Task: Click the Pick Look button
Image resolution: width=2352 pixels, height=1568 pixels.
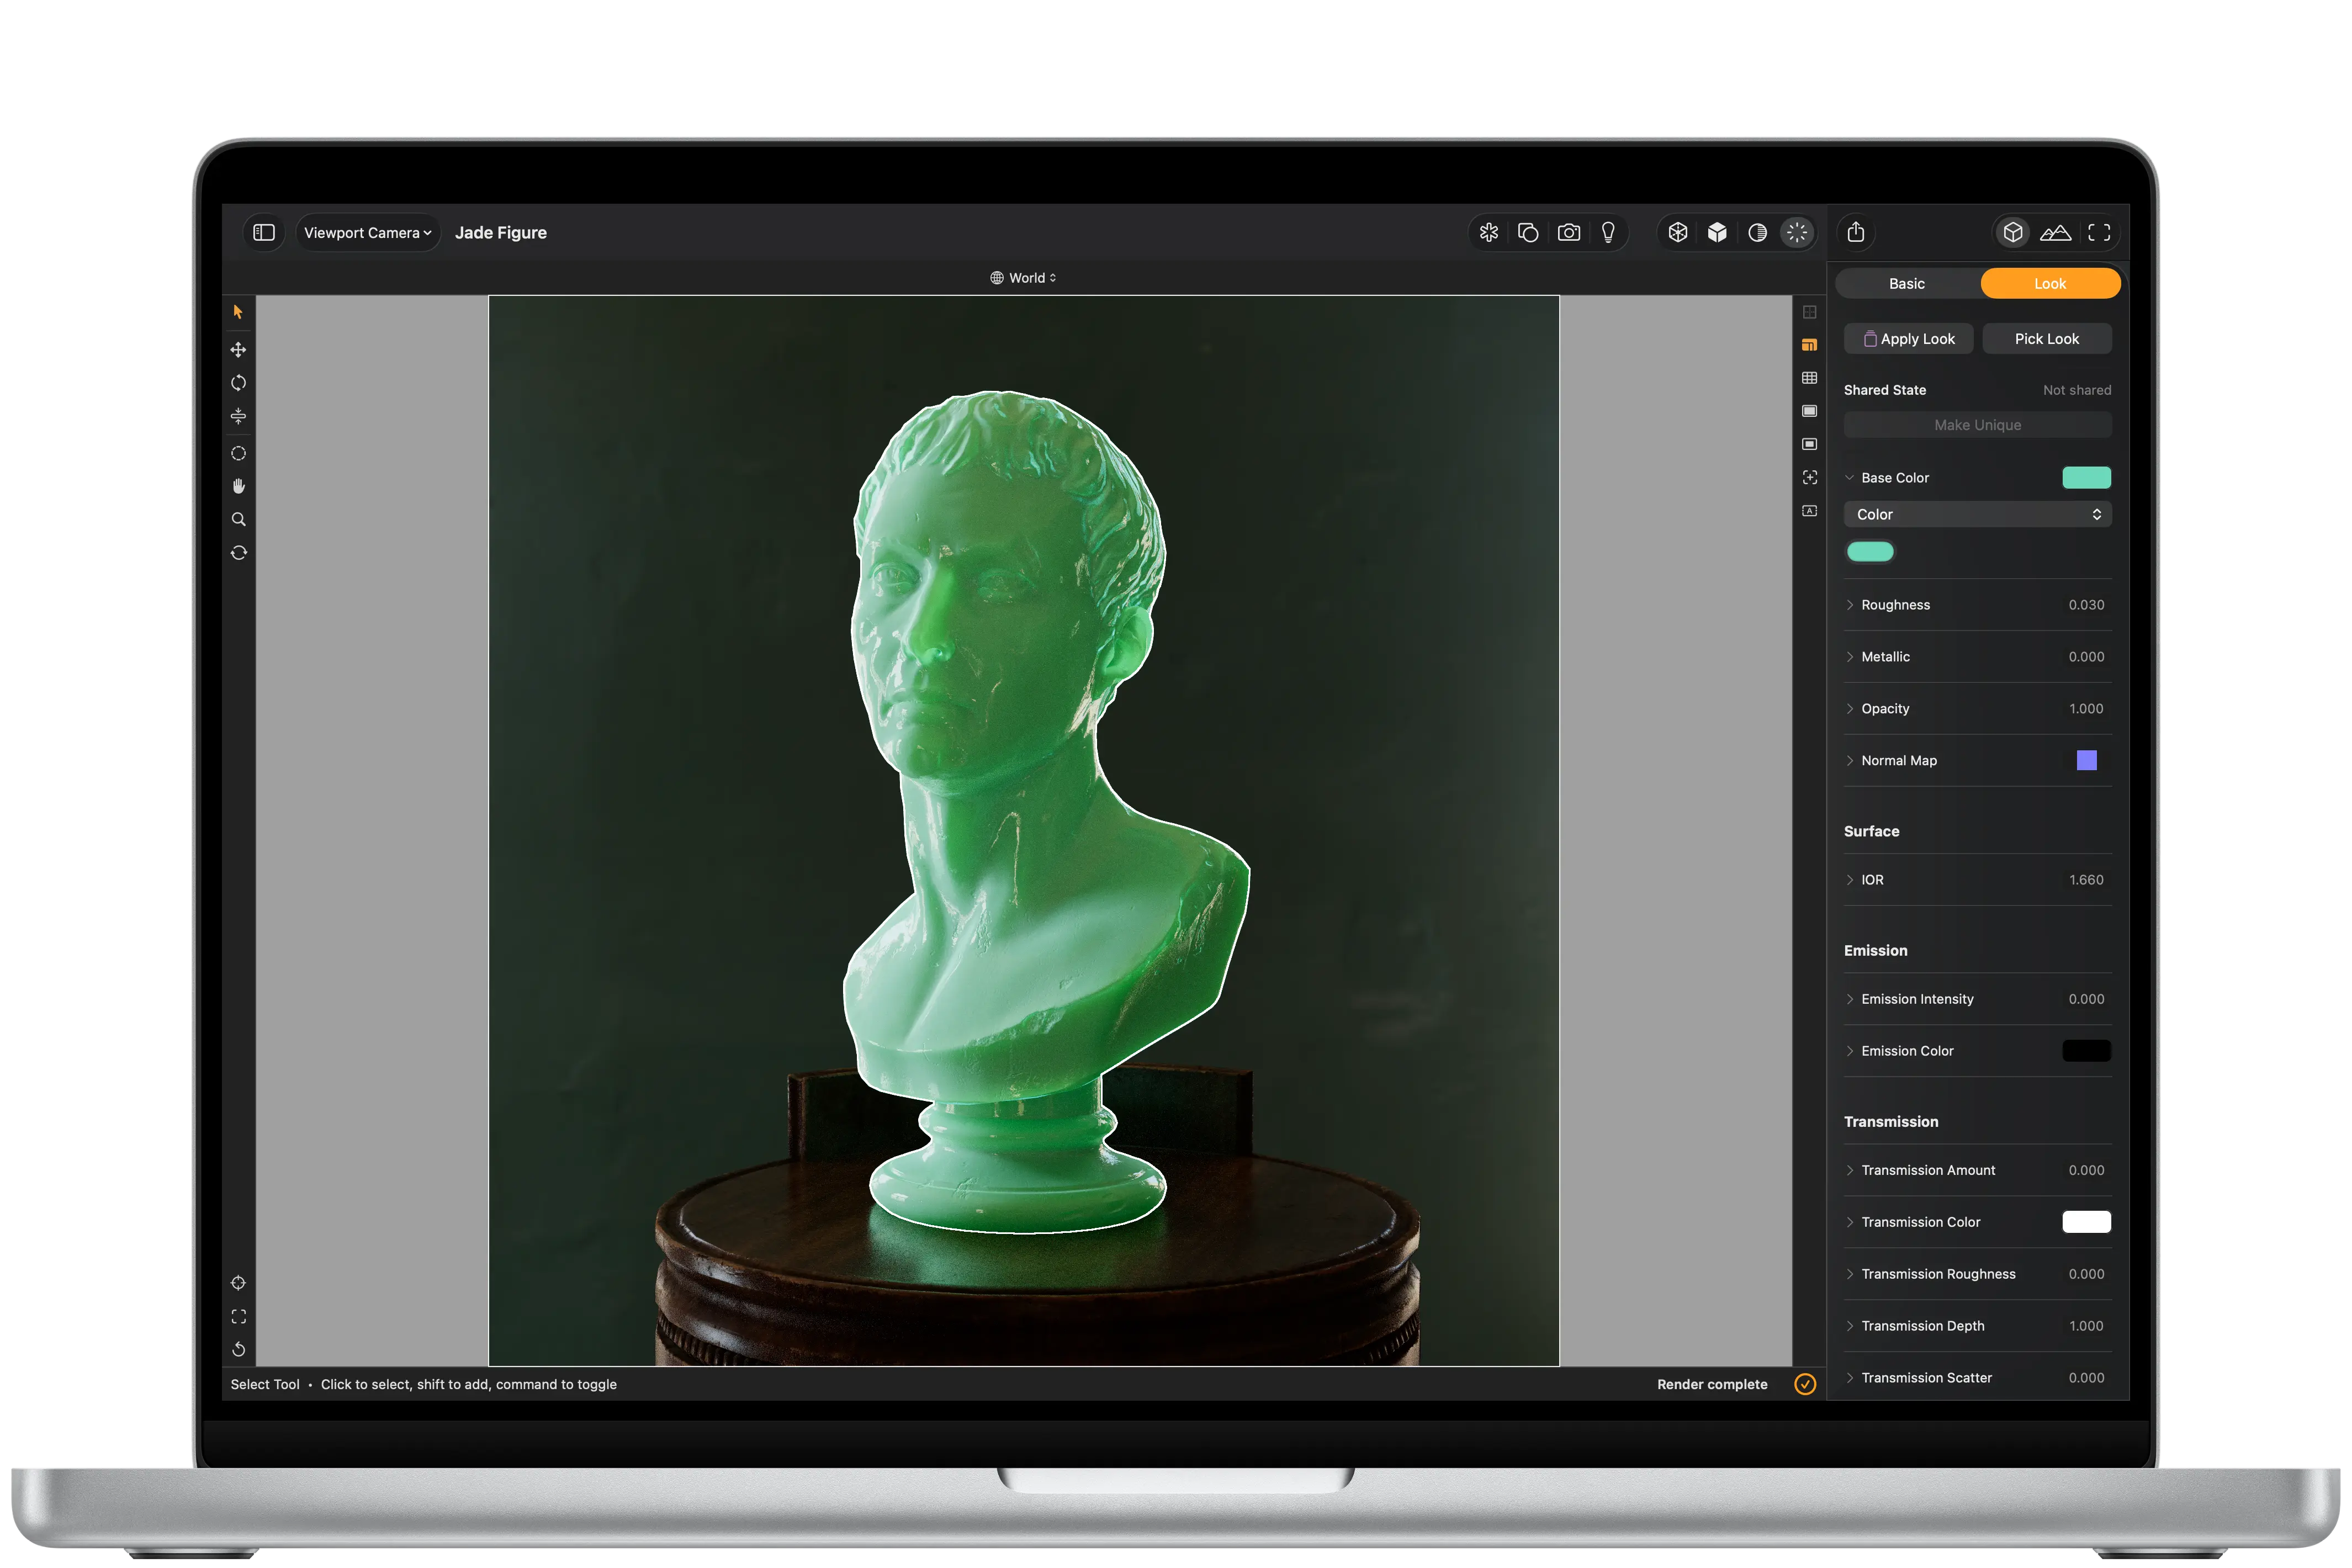Action: (2047, 339)
